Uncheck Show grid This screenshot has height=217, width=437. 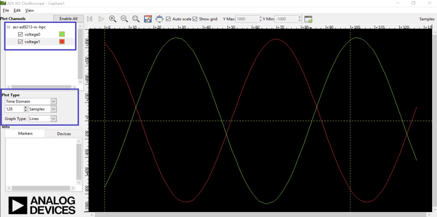[x=195, y=19]
